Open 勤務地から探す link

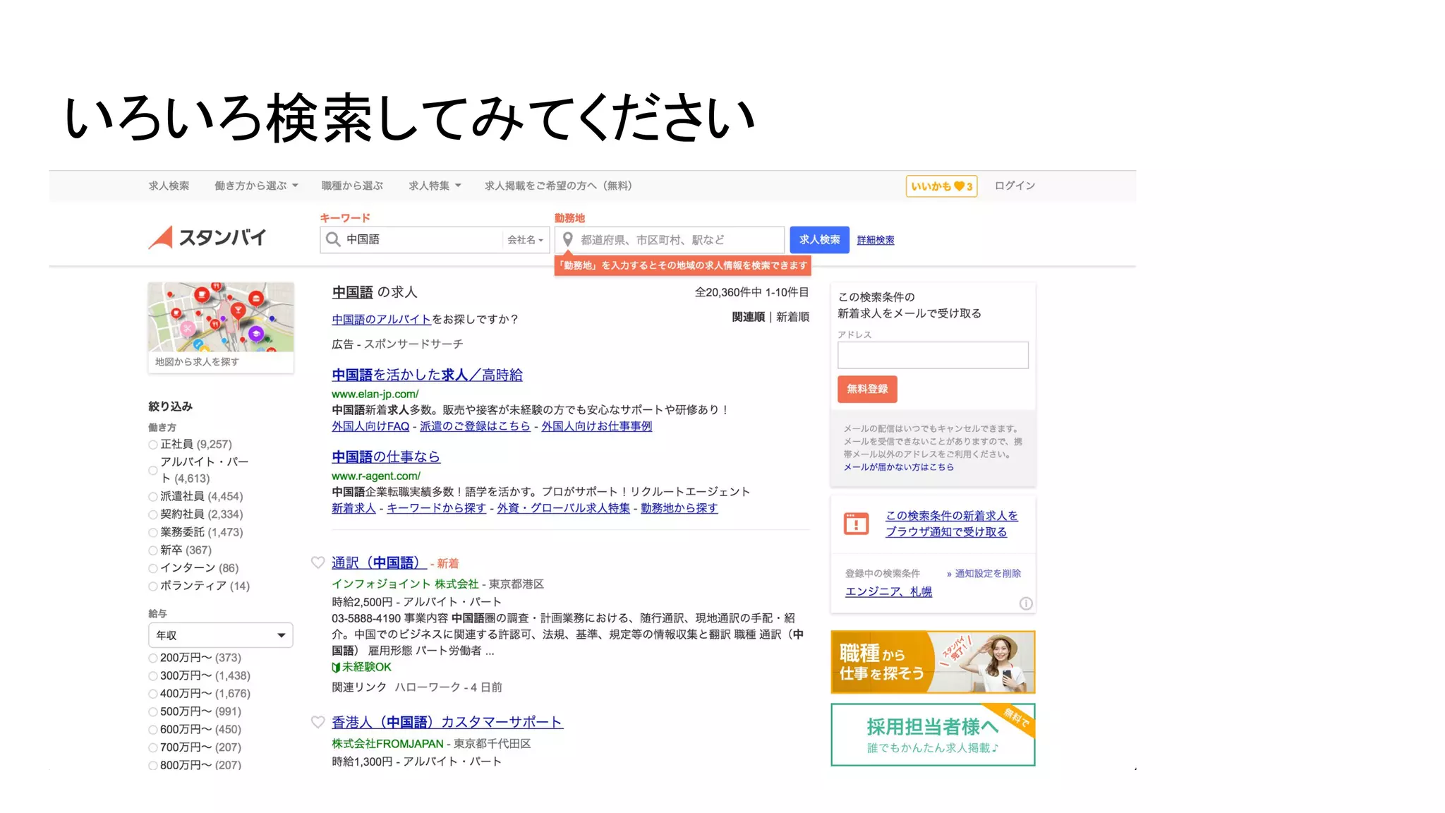(x=679, y=508)
